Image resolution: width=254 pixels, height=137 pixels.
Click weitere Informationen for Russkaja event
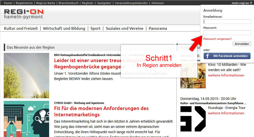(226, 113)
